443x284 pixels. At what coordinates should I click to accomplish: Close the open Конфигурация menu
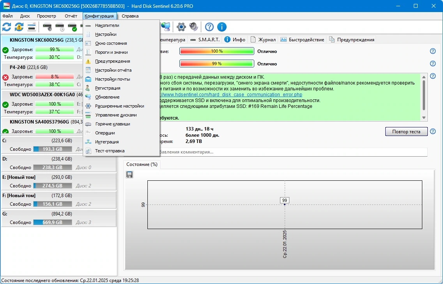(99, 16)
